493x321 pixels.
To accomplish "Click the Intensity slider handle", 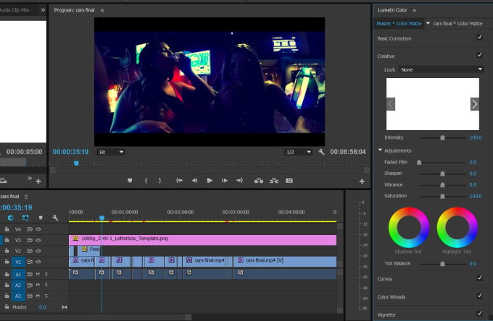I will click(x=443, y=137).
